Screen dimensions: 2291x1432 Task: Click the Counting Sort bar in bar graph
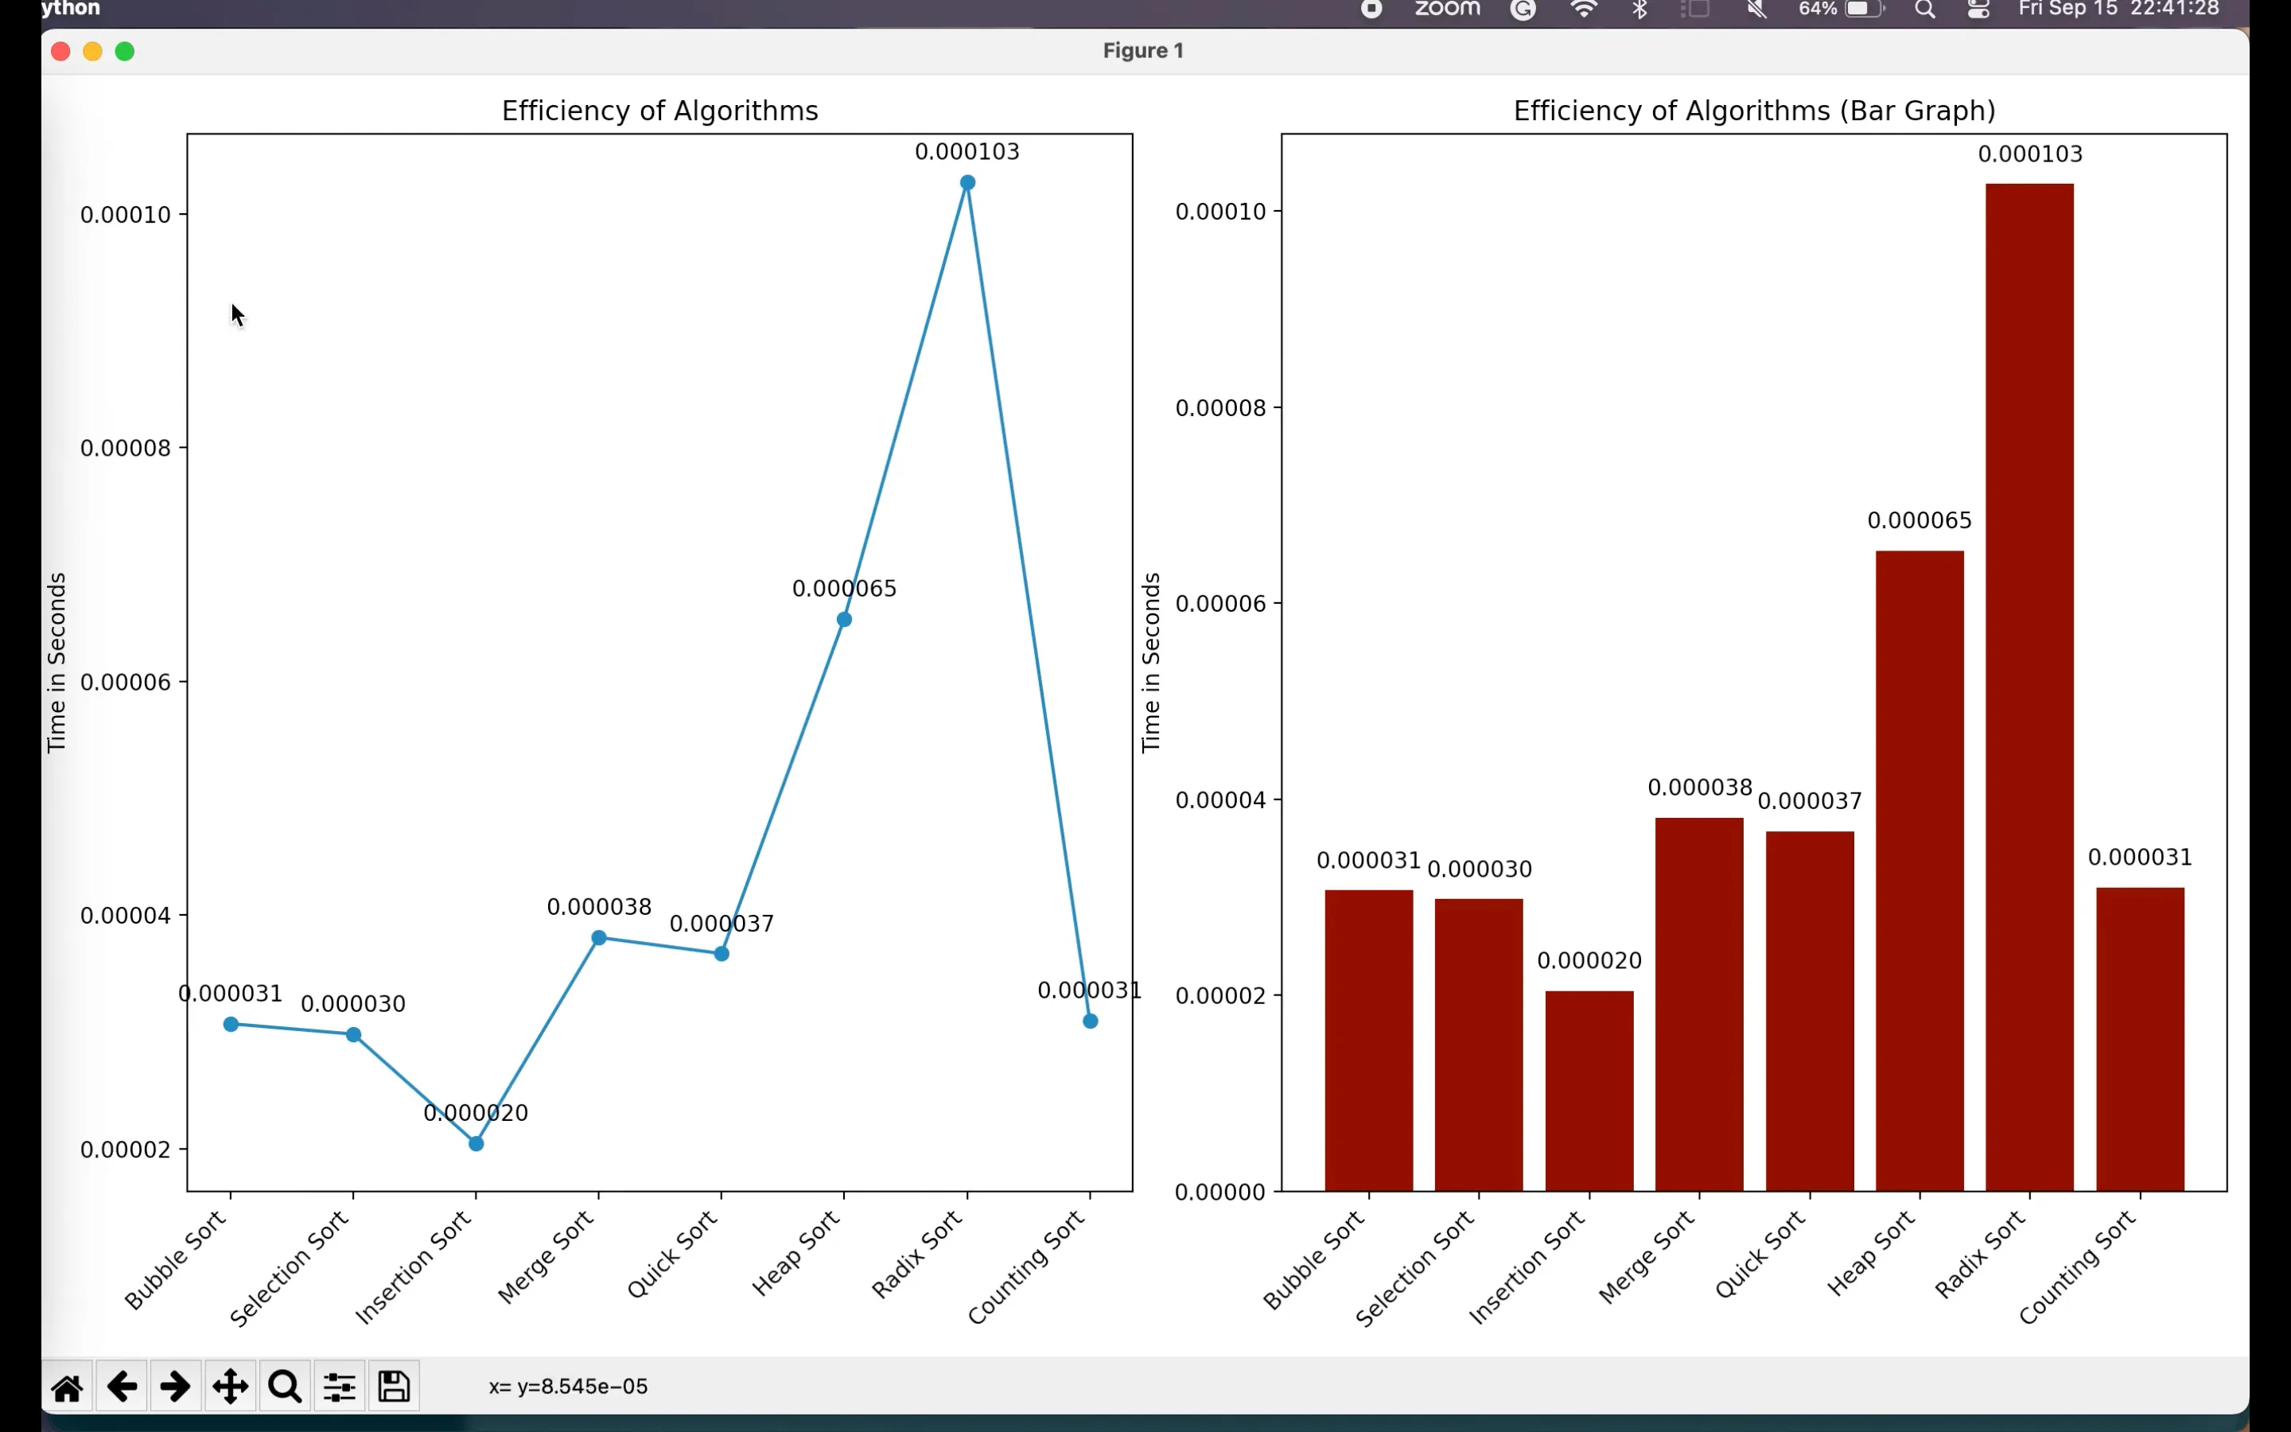[2141, 1040]
